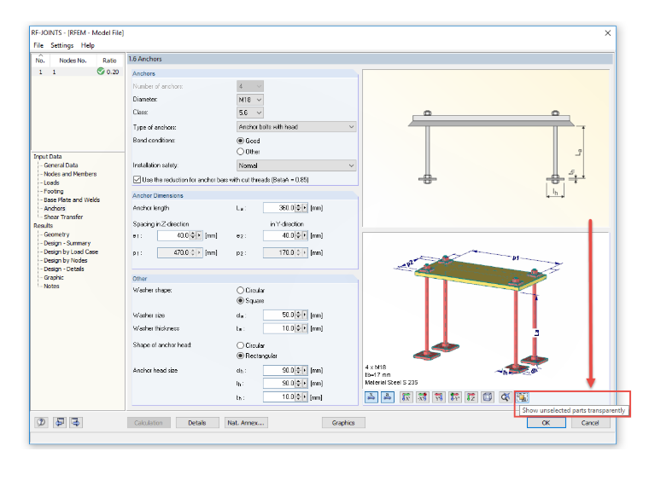Show dimensions in the 3D graphic toolbar
Screen dimensions: 649x486
[371, 397]
